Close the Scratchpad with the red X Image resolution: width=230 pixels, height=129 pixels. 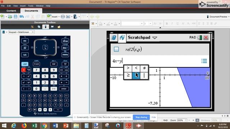click(x=206, y=38)
